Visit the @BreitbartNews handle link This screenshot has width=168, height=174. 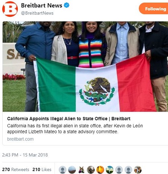(x=37, y=13)
